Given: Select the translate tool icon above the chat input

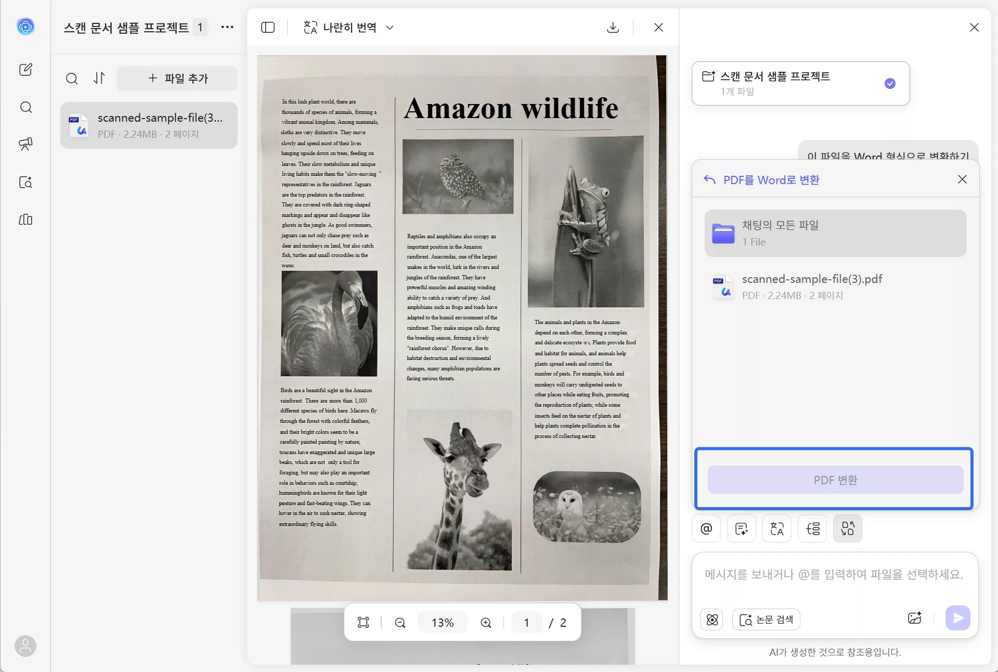Looking at the screenshot, I should pos(776,528).
